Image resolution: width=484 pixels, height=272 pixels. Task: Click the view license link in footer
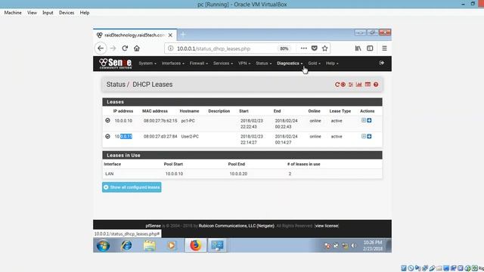click(327, 226)
